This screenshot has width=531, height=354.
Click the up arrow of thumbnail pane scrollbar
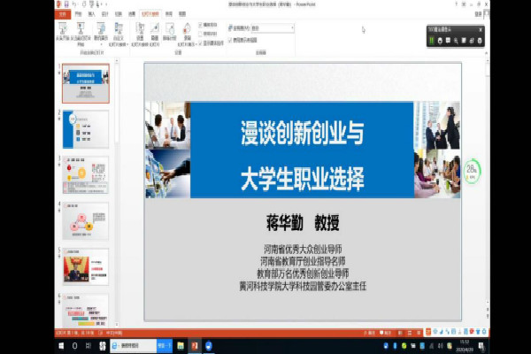[x=117, y=61]
